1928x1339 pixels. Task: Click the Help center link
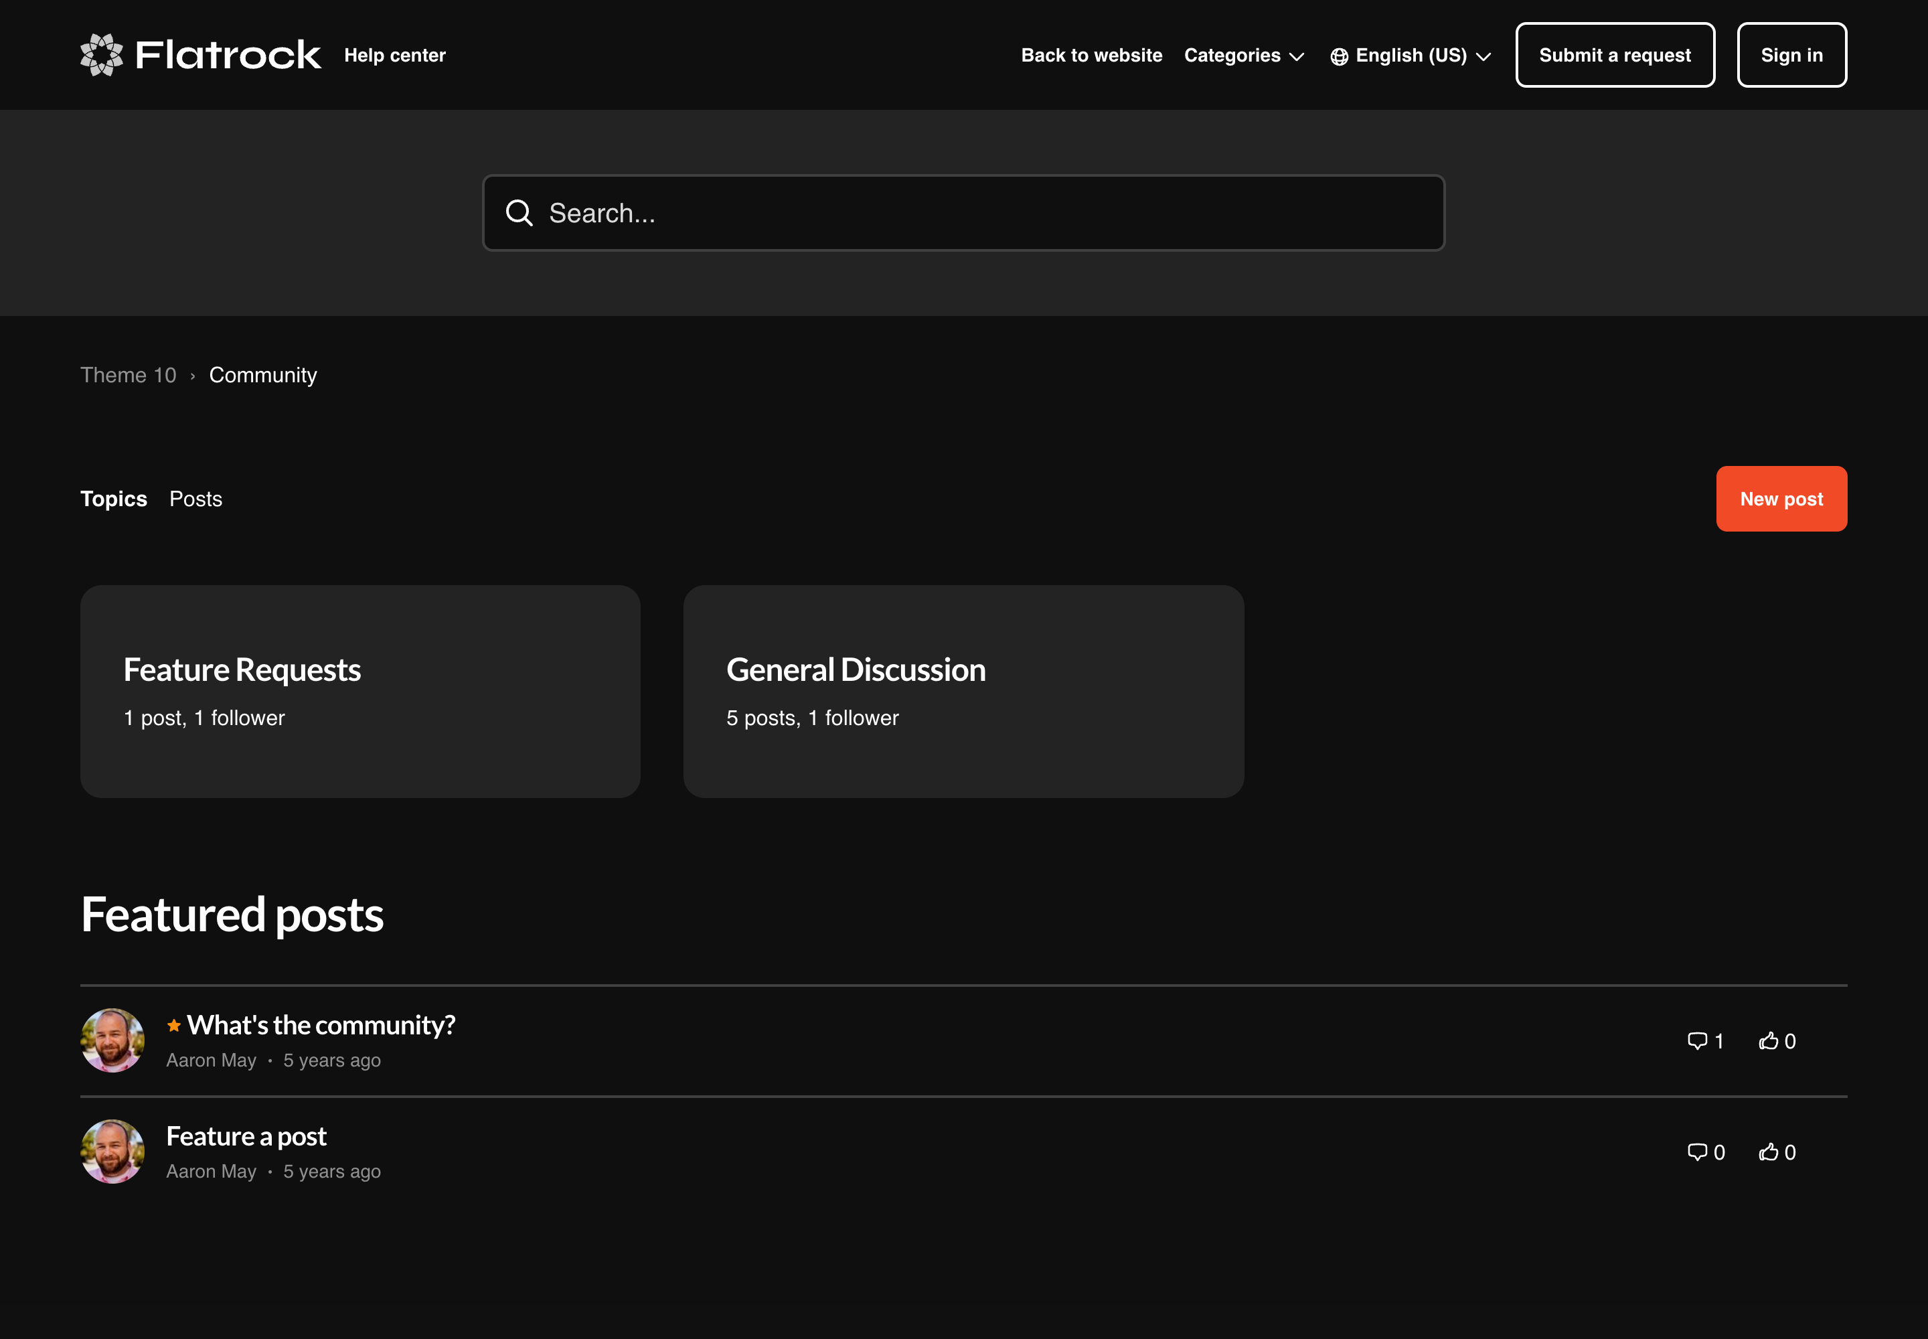point(394,56)
